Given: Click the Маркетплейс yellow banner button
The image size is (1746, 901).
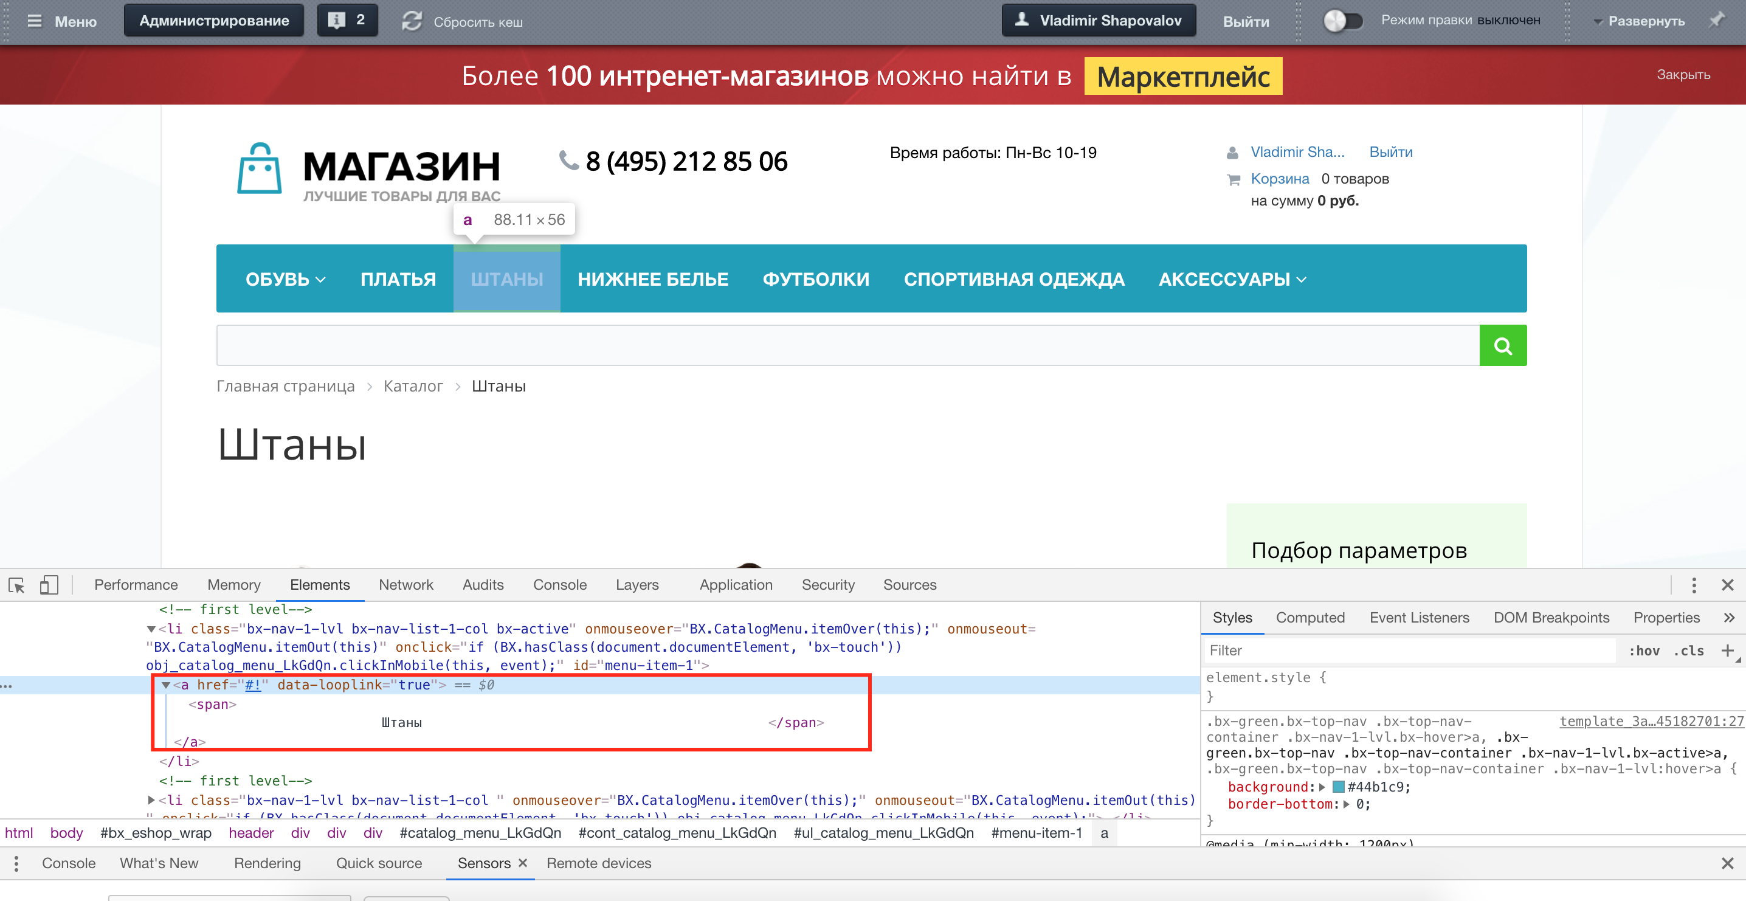Looking at the screenshot, I should 1183,77.
